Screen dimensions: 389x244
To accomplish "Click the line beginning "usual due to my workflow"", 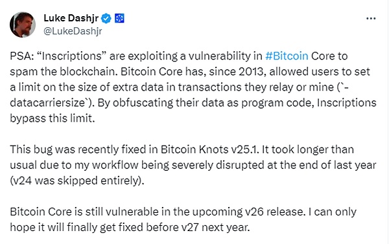I will click(x=193, y=165).
